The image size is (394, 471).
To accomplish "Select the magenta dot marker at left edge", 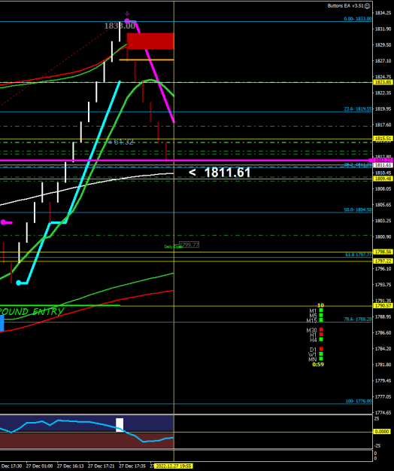I will point(3,222).
